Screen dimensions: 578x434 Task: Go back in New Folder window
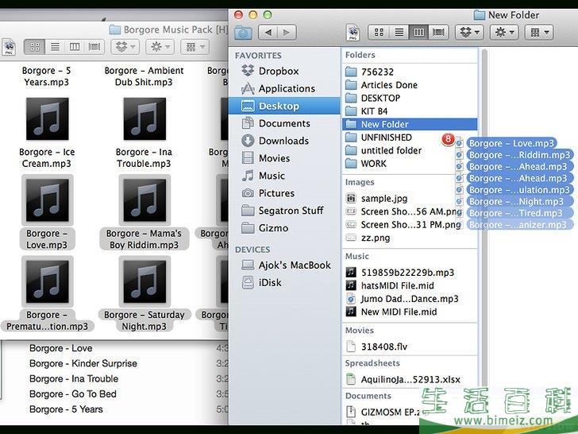[x=268, y=33]
